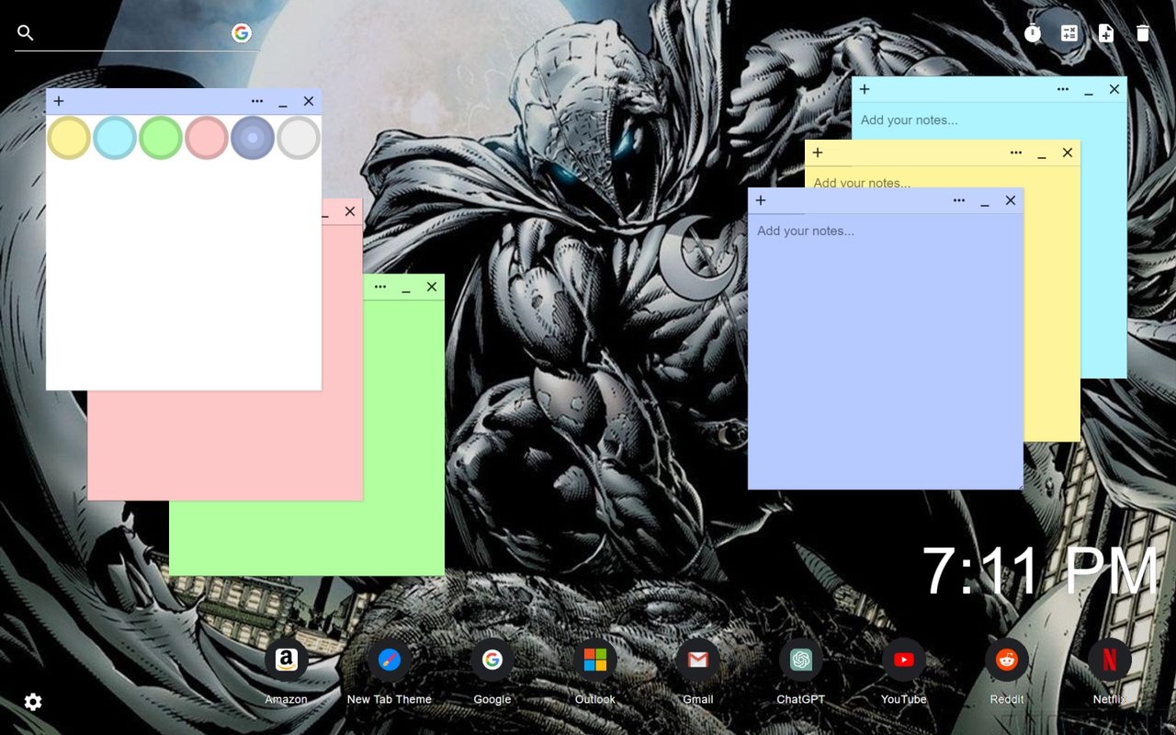1176x735 pixels.
Task: Open the Gmail shortcut
Action: [x=698, y=660]
